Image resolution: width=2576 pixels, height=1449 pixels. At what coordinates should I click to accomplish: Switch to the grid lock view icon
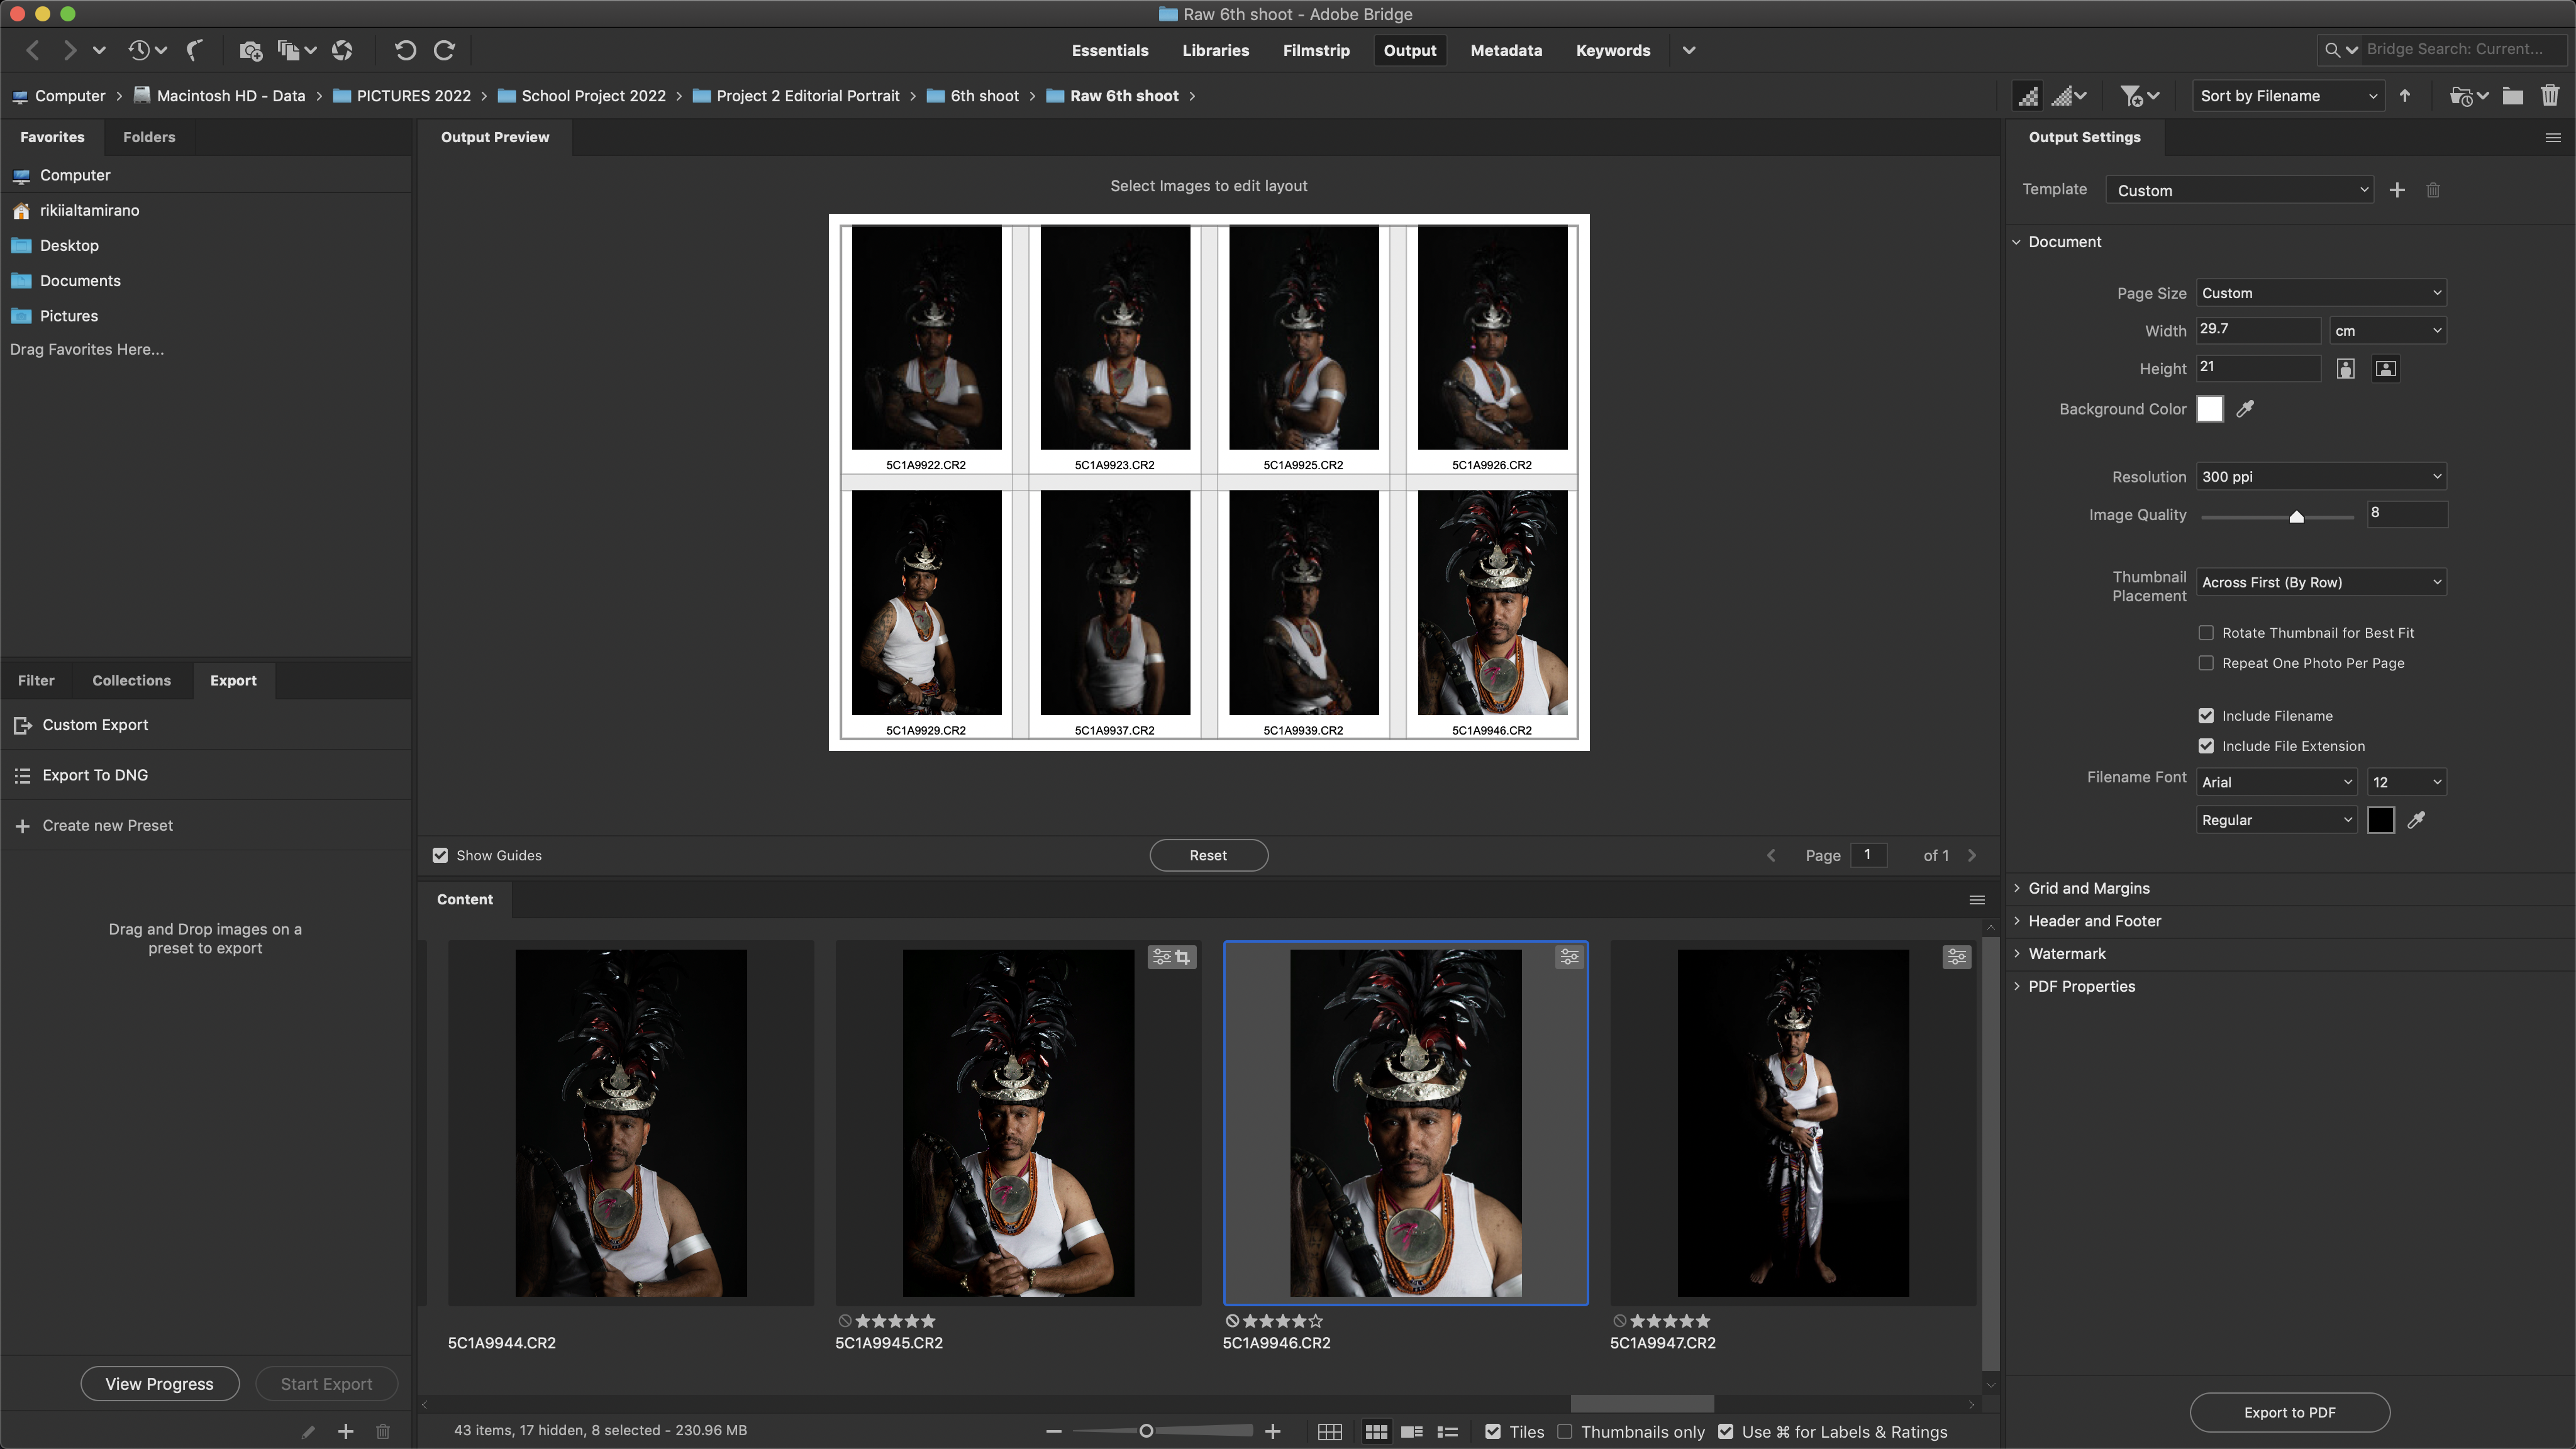pos(1329,1432)
